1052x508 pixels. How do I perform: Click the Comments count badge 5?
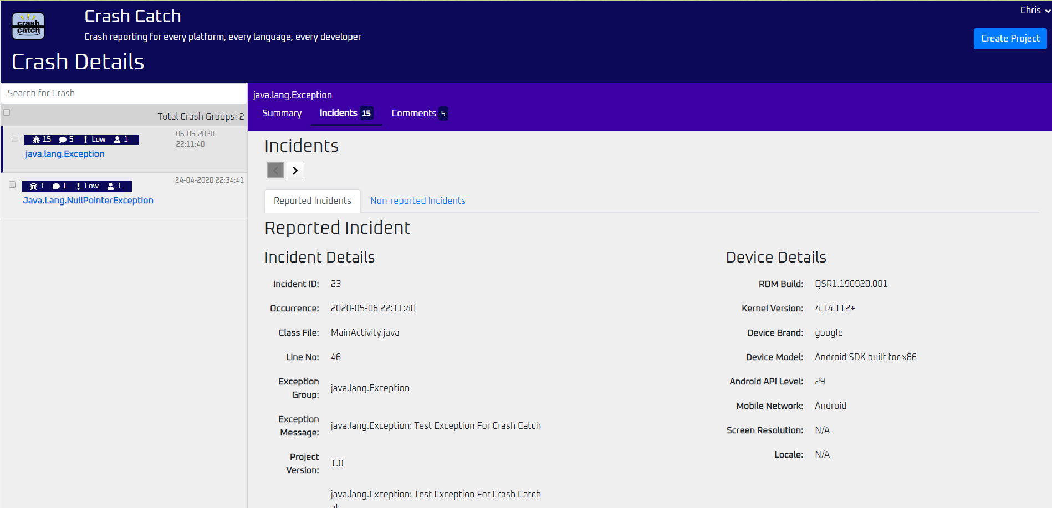443,114
